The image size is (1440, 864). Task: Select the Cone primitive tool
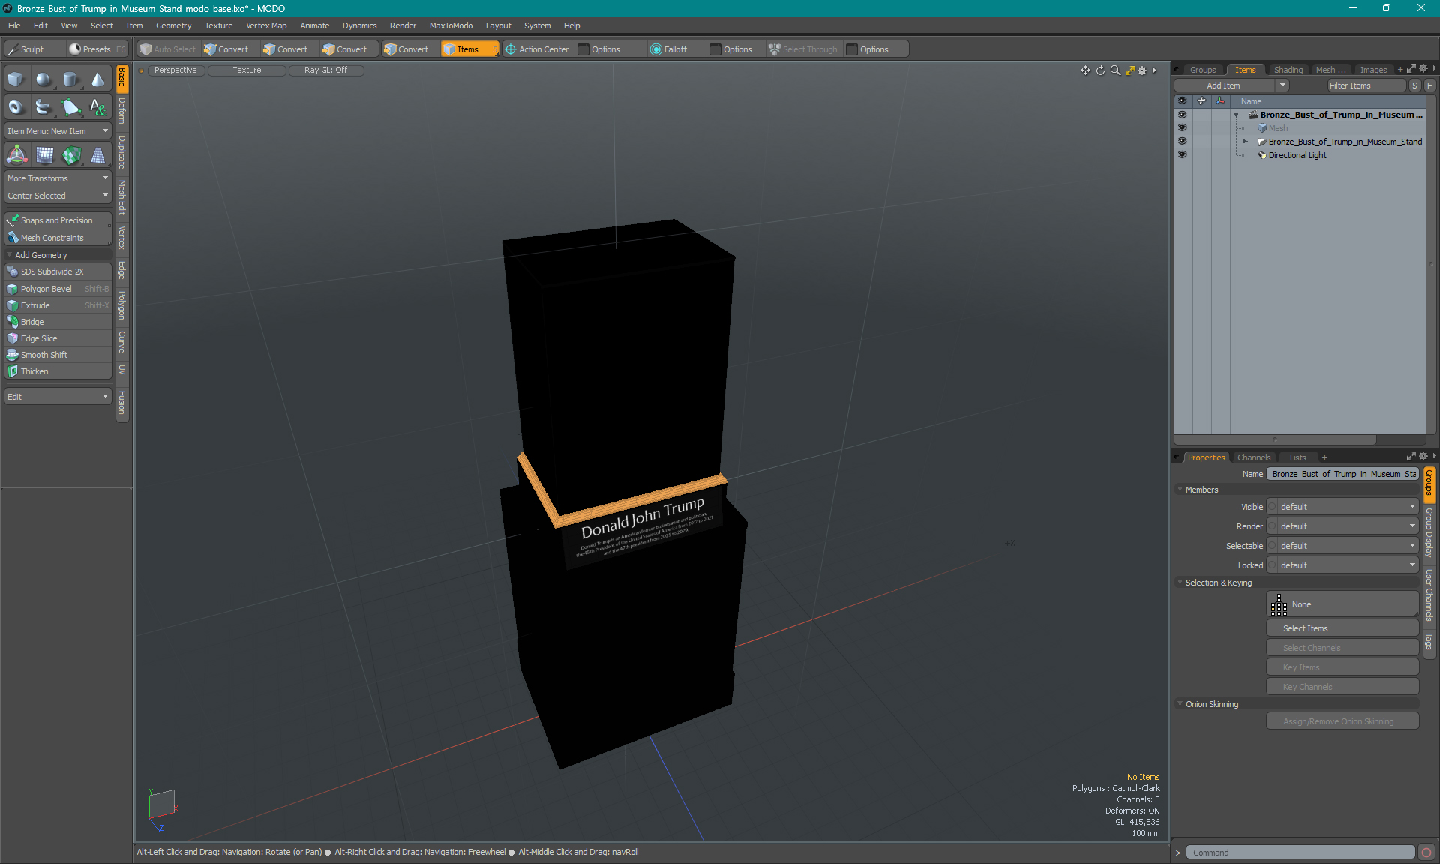(98, 79)
